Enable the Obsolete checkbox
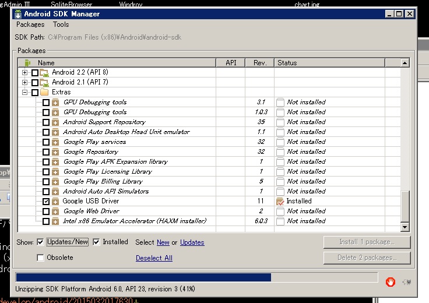Viewport: 429px width, 303px height. (x=40, y=258)
